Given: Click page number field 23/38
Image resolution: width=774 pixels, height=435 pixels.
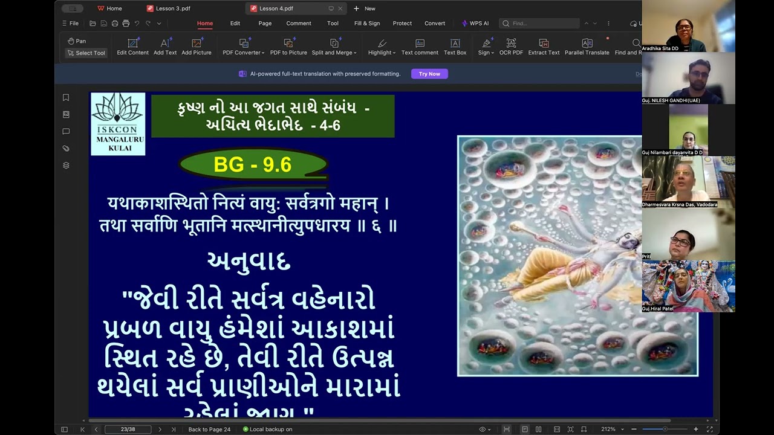Looking at the screenshot, I should (x=128, y=429).
